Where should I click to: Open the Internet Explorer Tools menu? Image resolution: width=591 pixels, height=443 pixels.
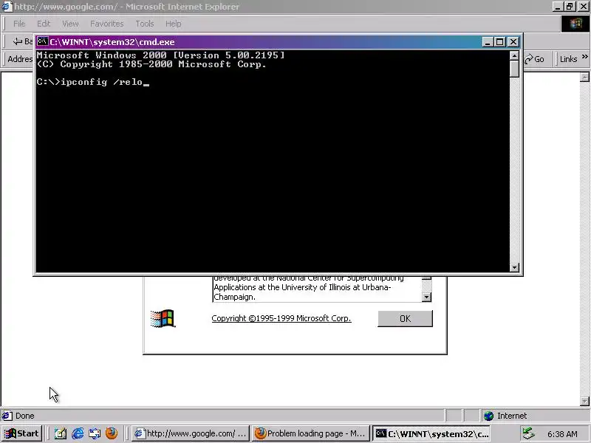point(145,24)
